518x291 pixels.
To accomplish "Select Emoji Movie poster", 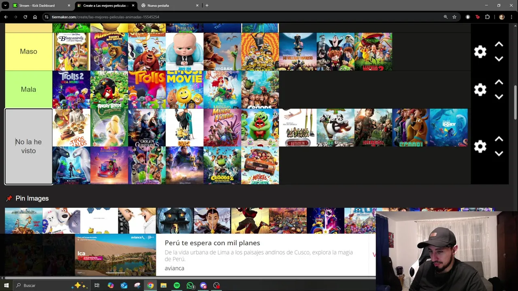I will pyautogui.click(x=185, y=90).
